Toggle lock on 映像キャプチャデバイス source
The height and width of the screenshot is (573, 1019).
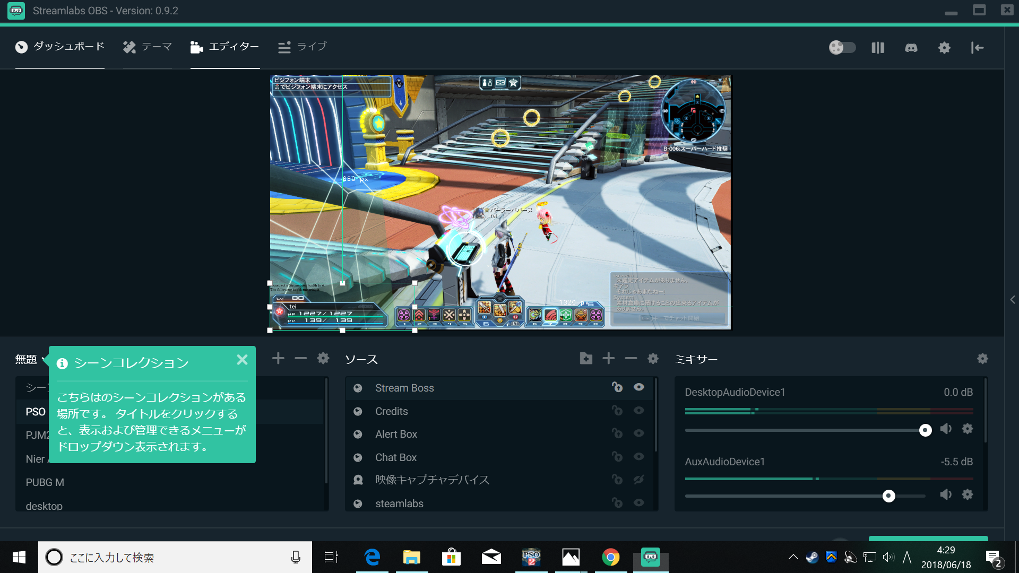tap(617, 480)
